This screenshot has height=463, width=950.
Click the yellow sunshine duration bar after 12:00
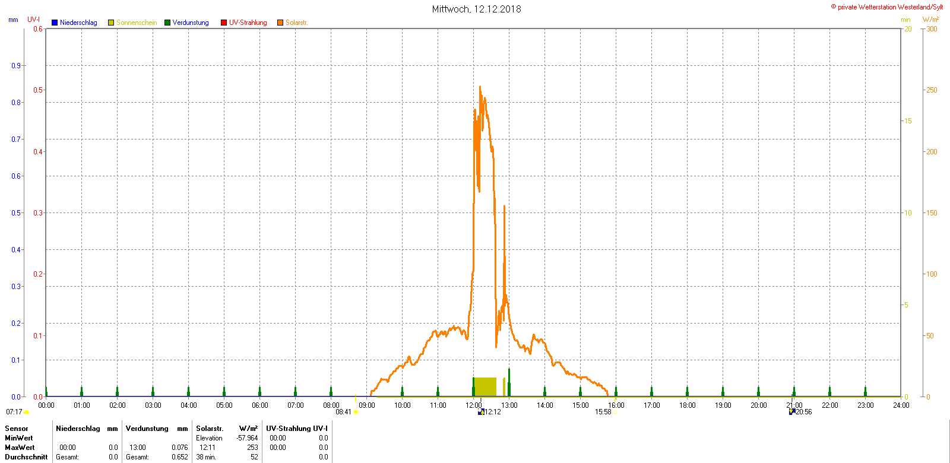click(485, 387)
